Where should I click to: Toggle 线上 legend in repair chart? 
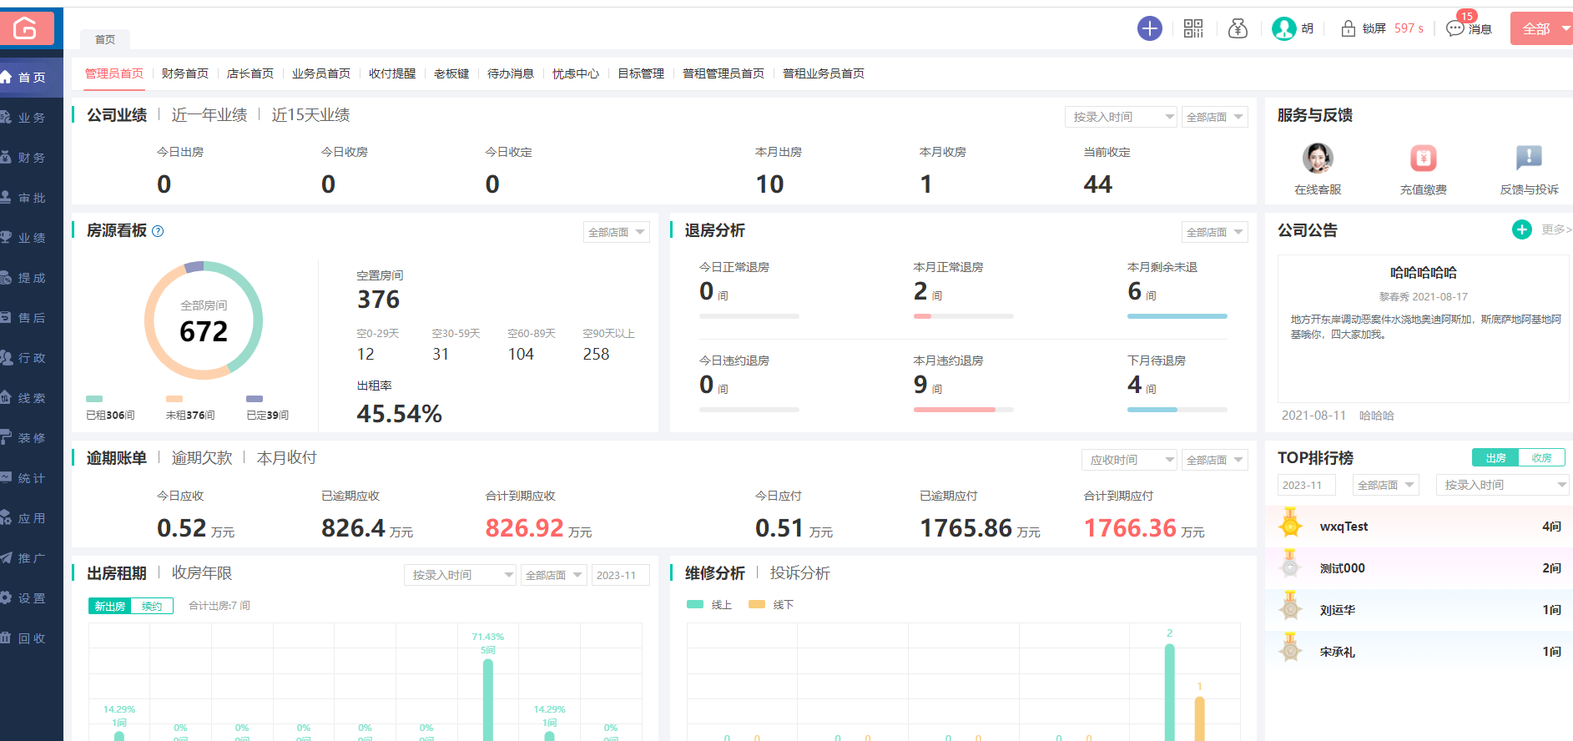[x=709, y=605]
